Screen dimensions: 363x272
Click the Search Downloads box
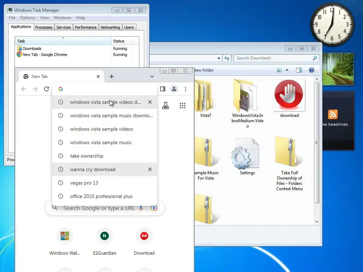[x=277, y=58]
